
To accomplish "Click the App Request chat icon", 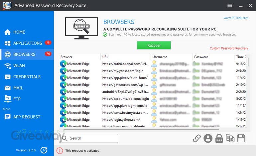I will pyautogui.click(x=8, y=117).
